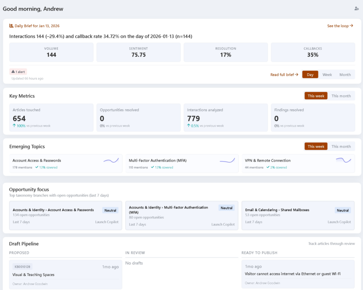Click the Account Access & Passwords sparkline
The height and width of the screenshot is (290, 363).
click(111, 161)
